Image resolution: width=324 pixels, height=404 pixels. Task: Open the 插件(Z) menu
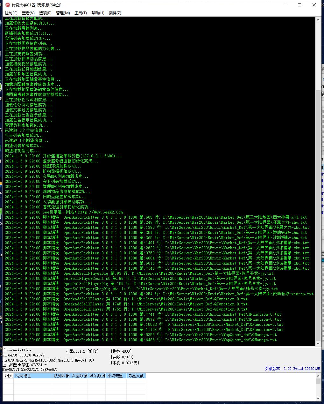[115, 13]
